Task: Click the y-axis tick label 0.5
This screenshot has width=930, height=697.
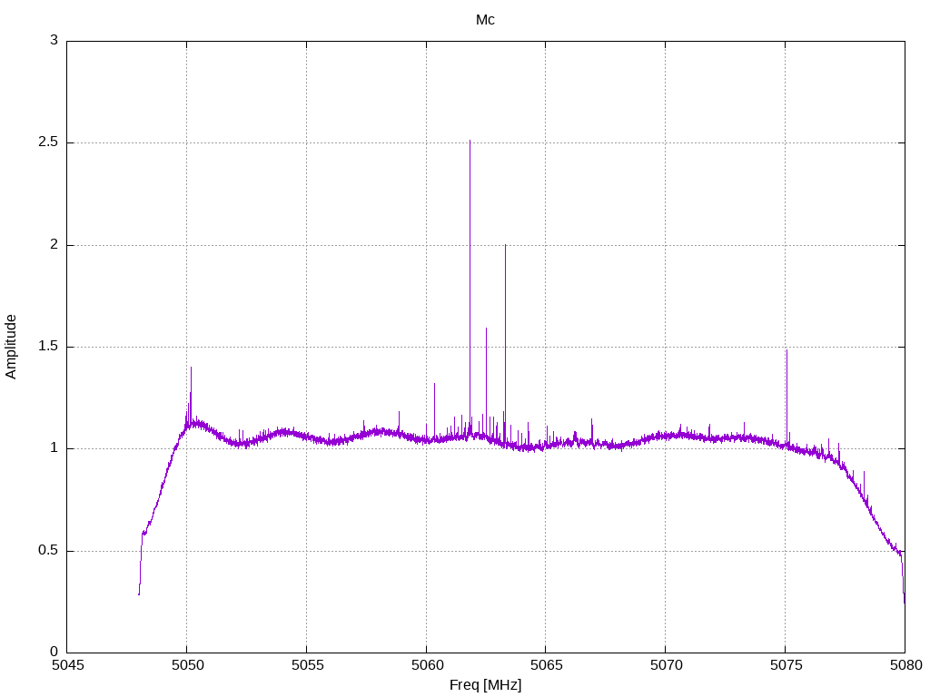Action: point(48,550)
